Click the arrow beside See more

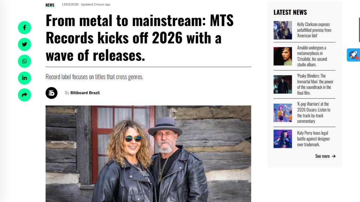tap(334, 156)
